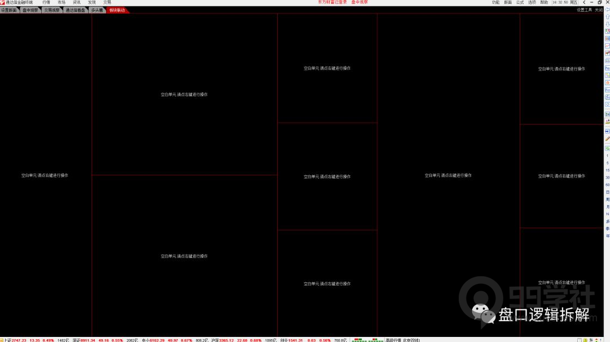Select the 60-minute period in right sidebar
This screenshot has width=610, height=342.
pos(607,185)
